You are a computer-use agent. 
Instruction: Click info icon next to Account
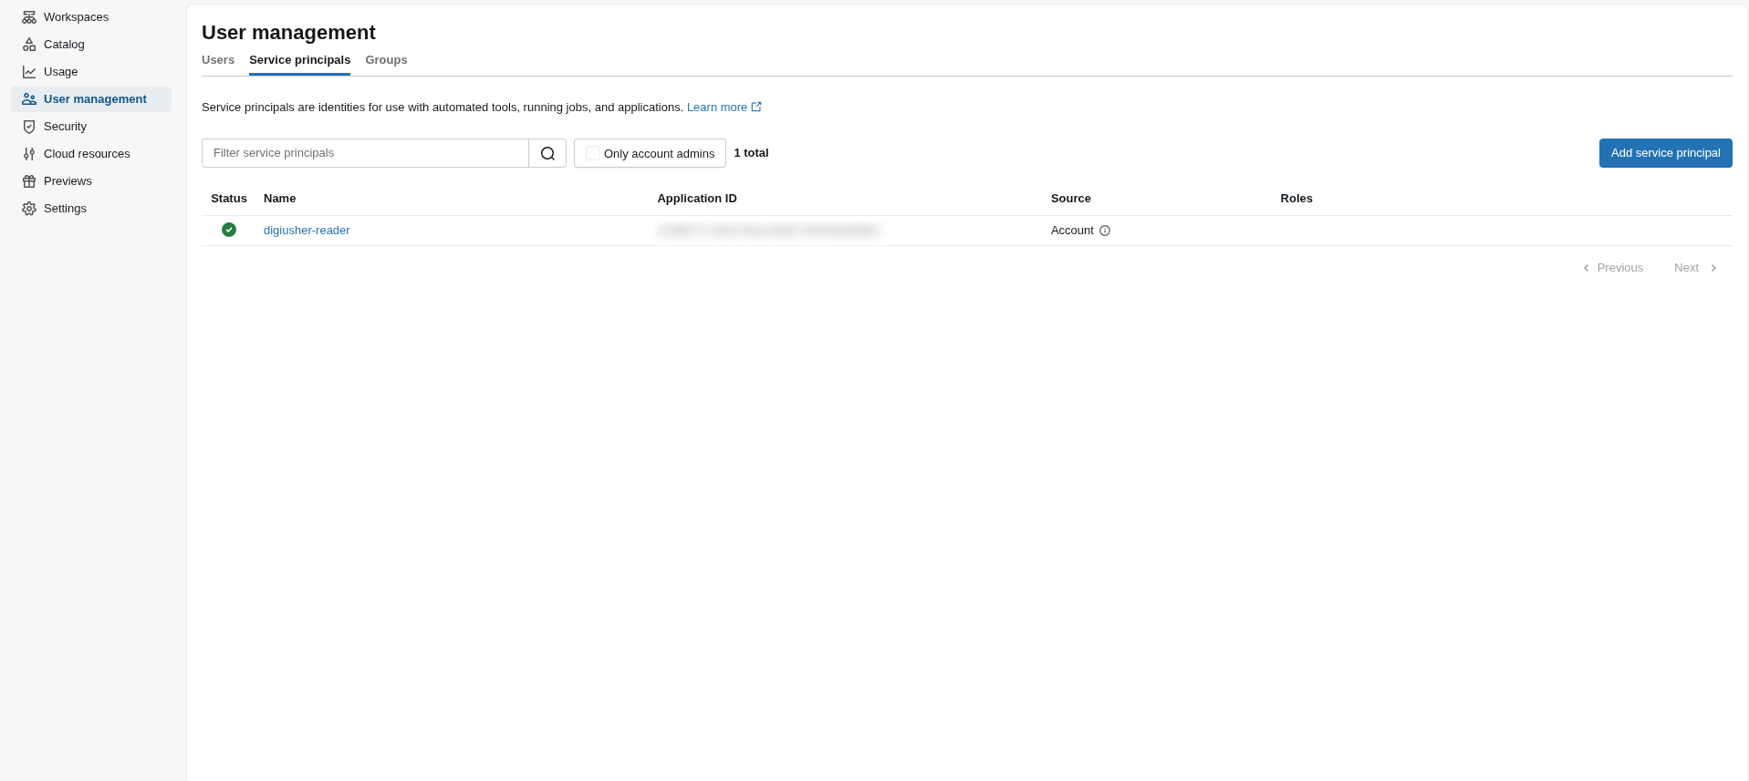1105,231
